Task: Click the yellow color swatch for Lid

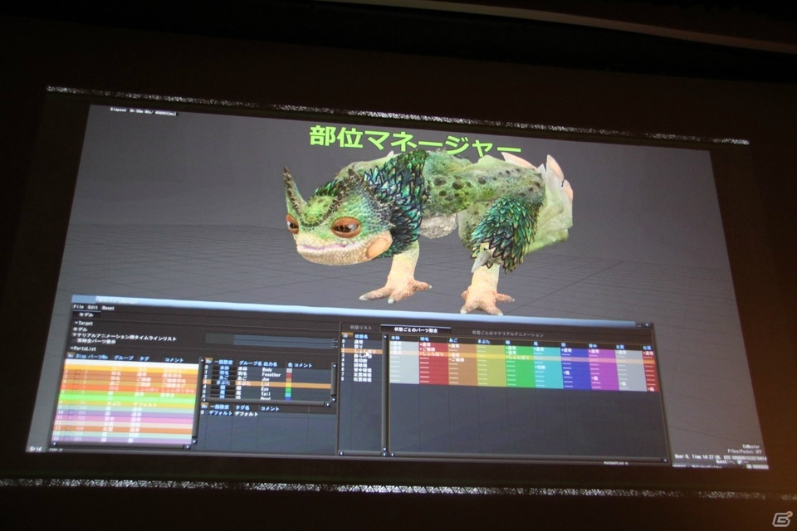Action: click(289, 384)
